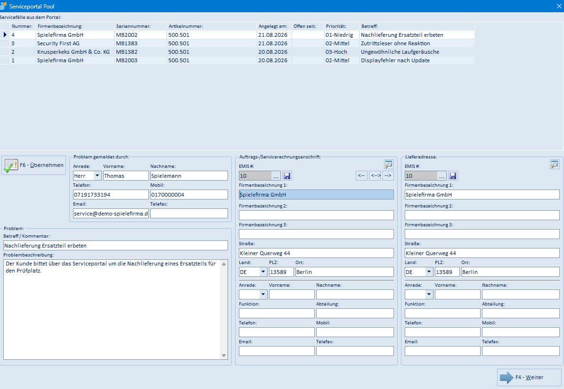The width and height of the screenshot is (564, 389).
Task: Click the search icon in Auftrags-/Servicerechnungsanschrift
Action: click(388, 165)
